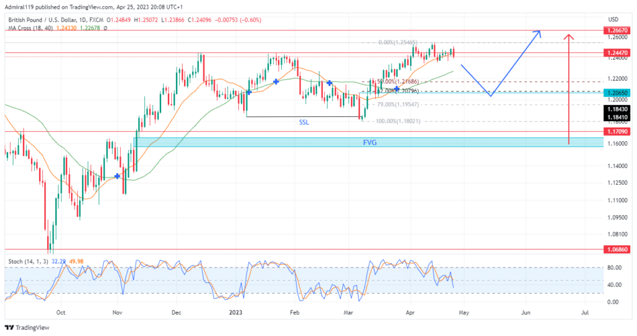Click the Nov label on time axis
The width and height of the screenshot is (637, 336).
tap(117, 312)
